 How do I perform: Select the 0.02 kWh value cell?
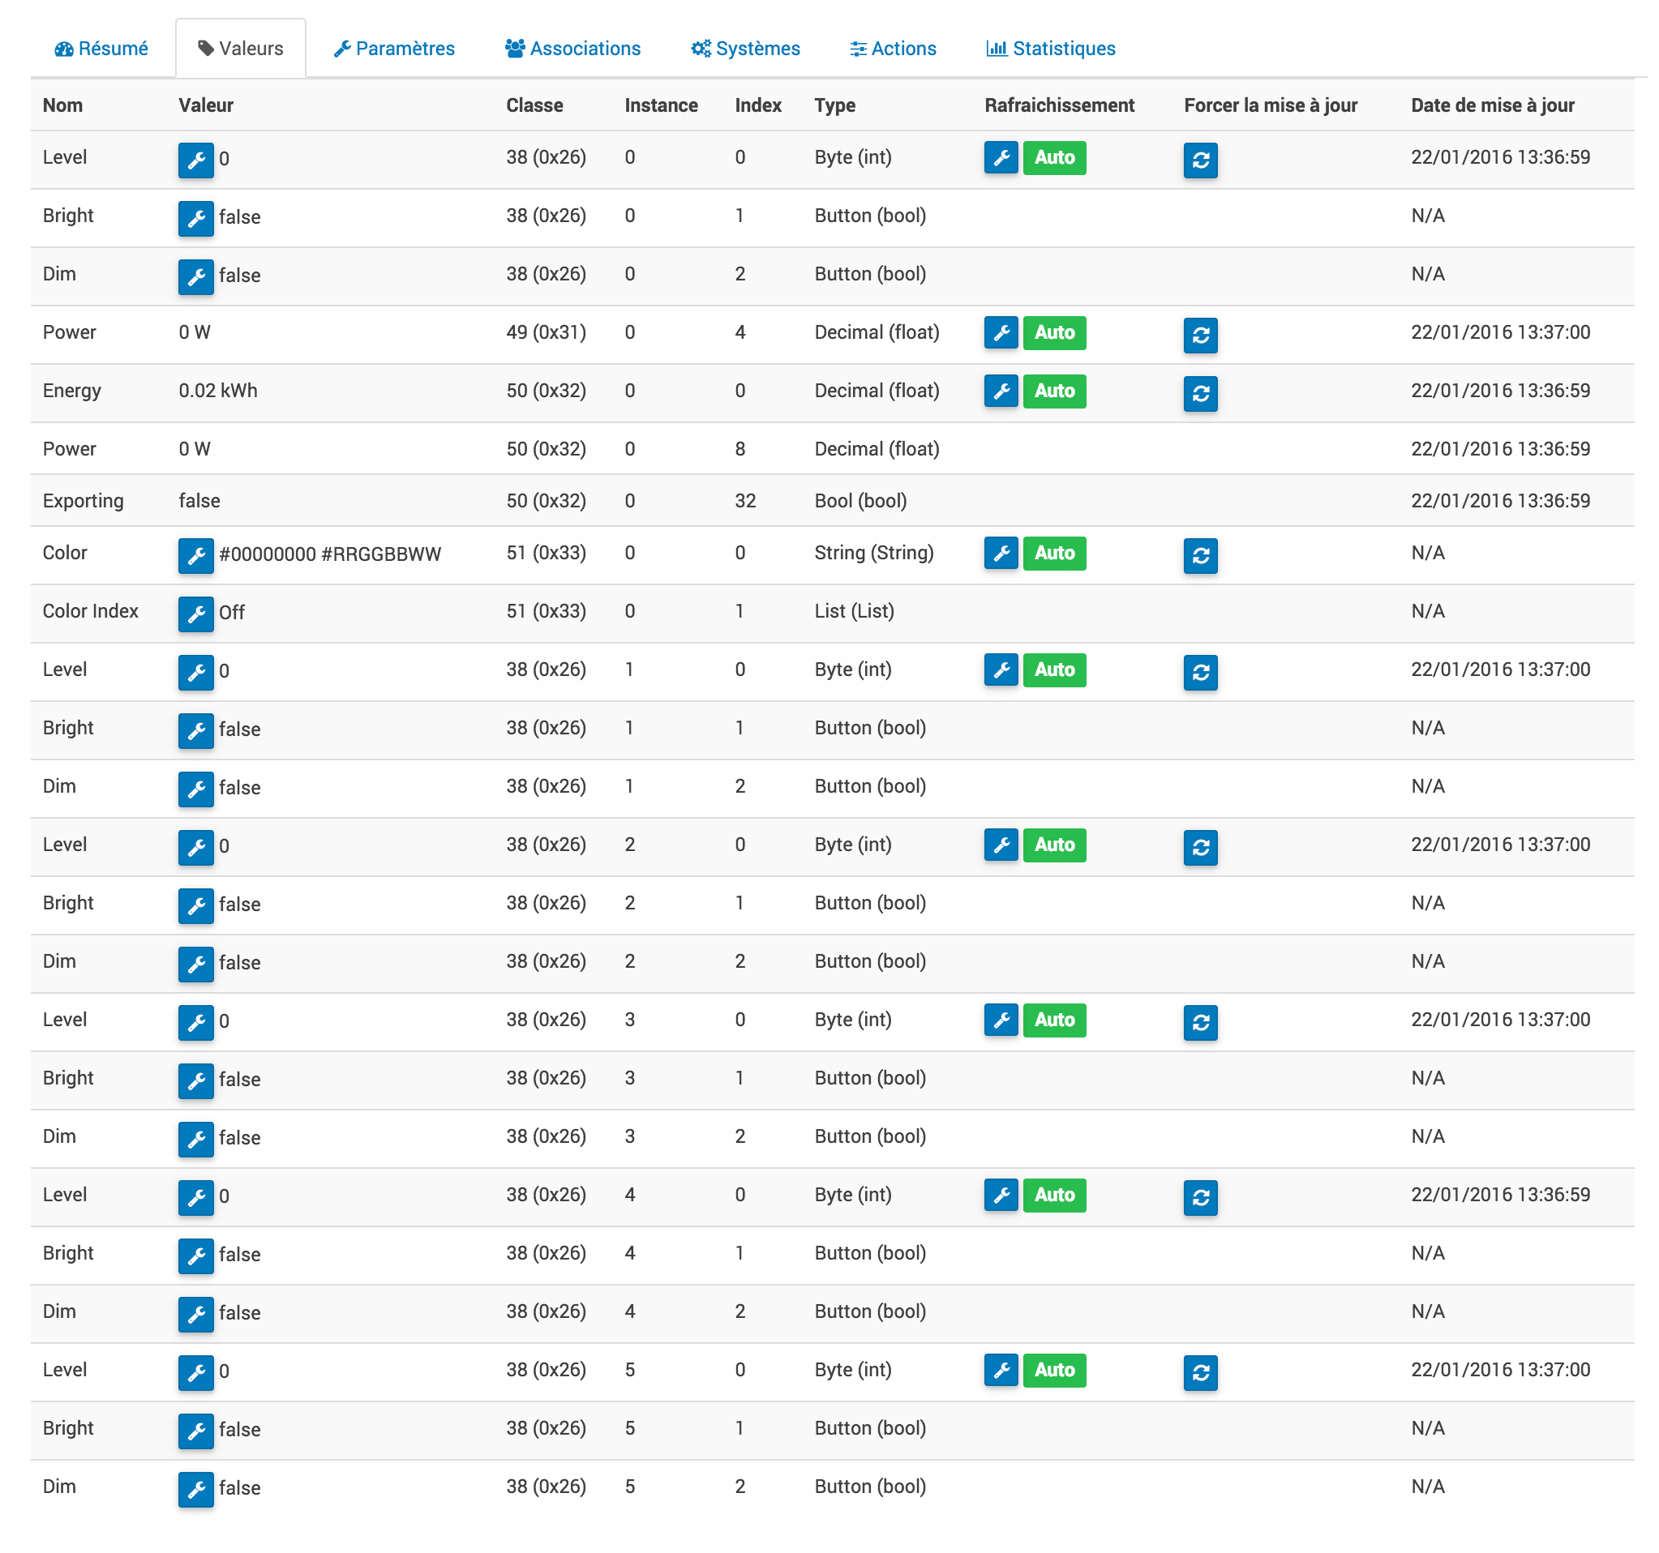coord(218,391)
